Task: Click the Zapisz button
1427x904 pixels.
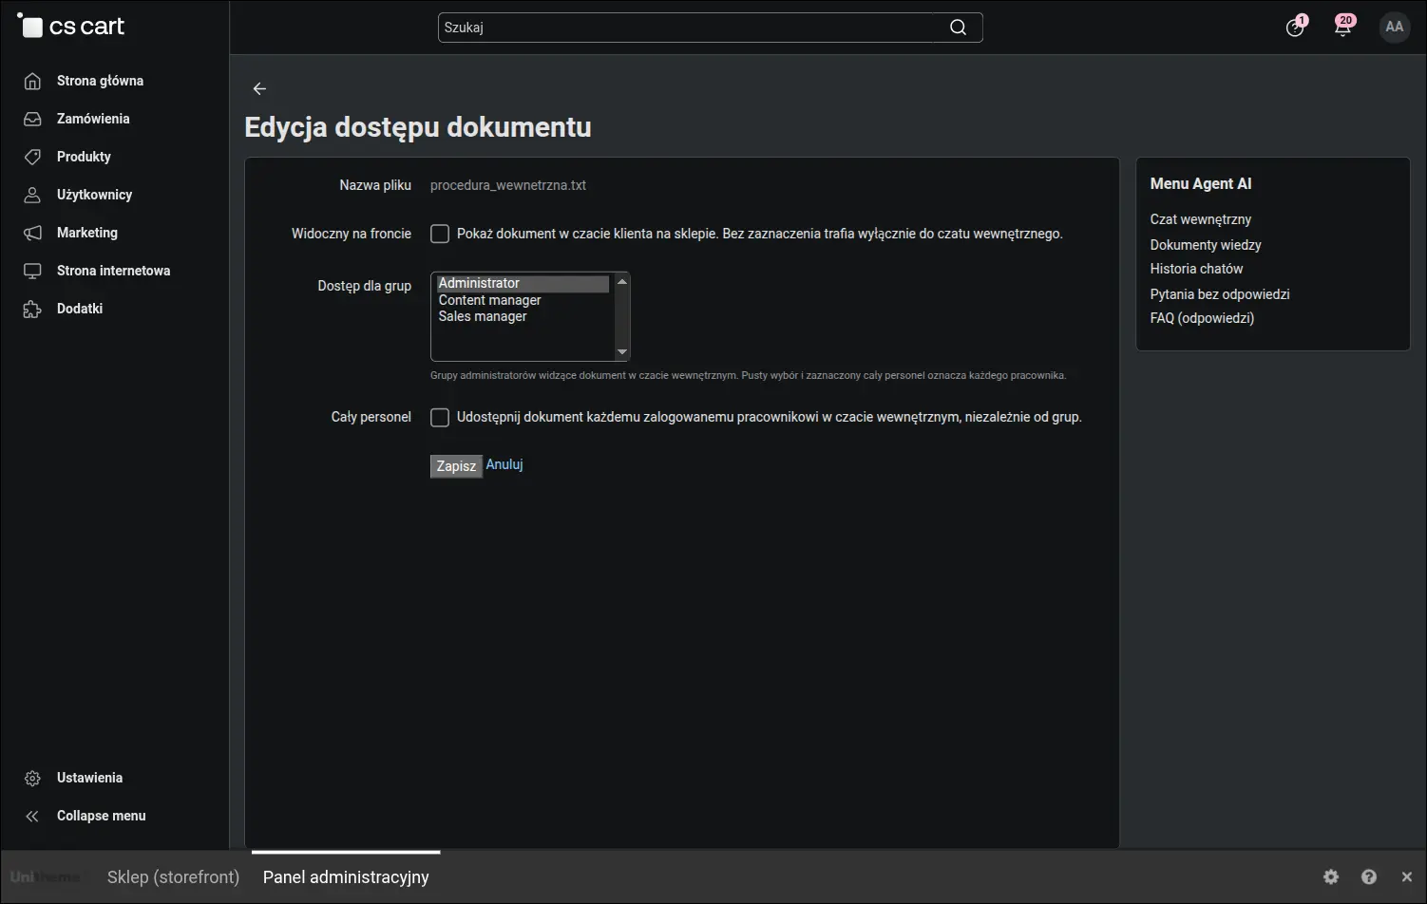Action: 456,466
